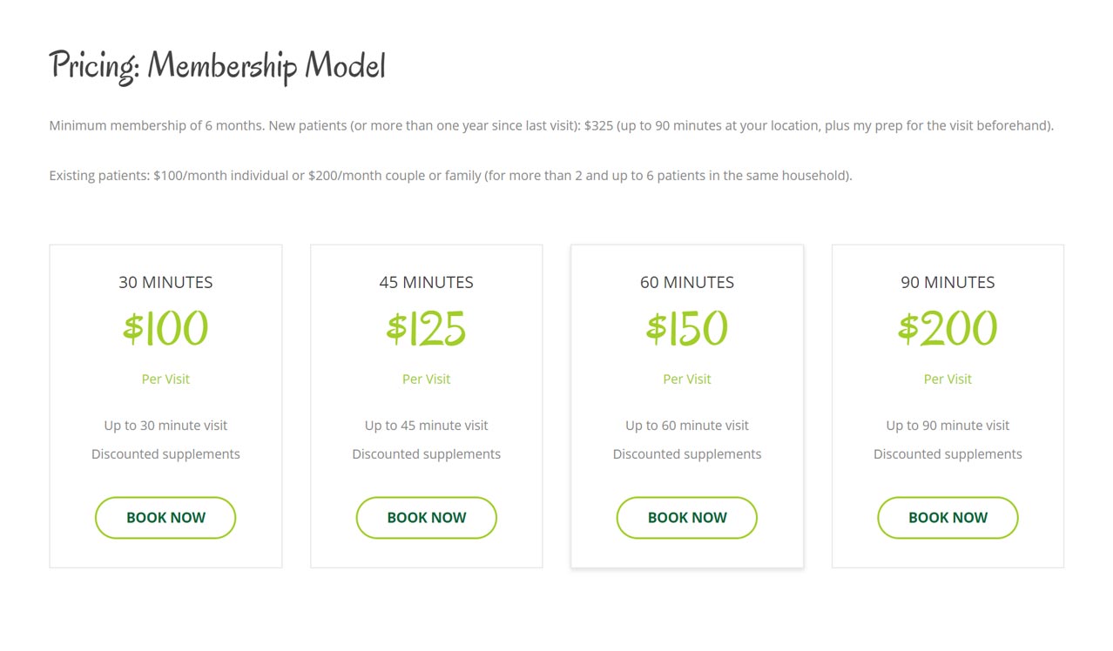
Task: Select the $100 price text
Action: coord(165,328)
